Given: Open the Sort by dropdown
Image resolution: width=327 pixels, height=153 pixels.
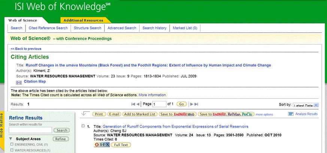Looking at the screenshot, I should tap(306, 105).
